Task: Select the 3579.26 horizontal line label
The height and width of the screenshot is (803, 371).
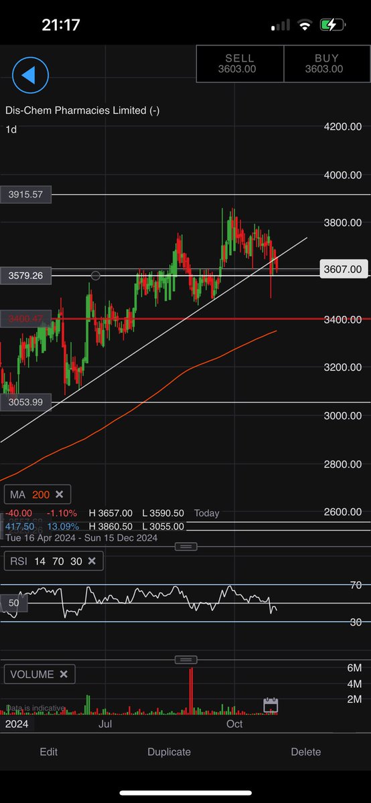Action: [x=25, y=275]
